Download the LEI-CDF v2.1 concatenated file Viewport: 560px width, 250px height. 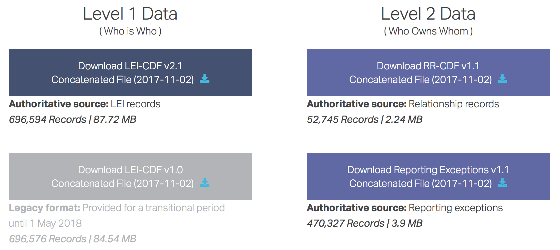[130, 72]
